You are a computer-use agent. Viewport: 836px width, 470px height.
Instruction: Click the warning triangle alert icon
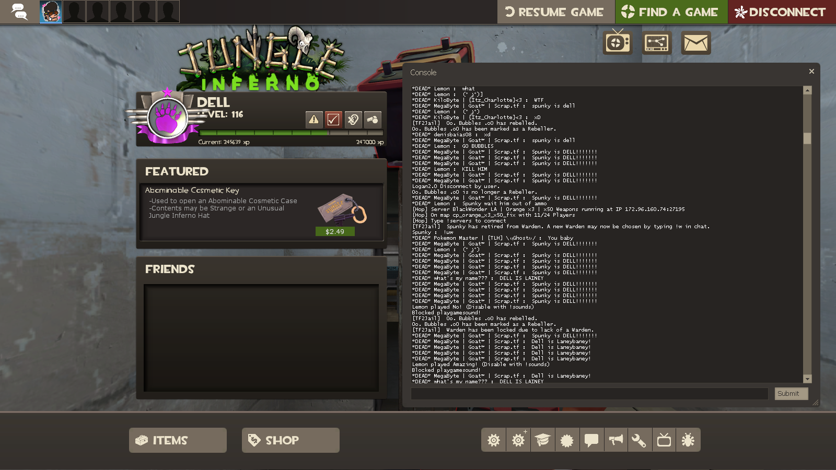[x=314, y=120]
